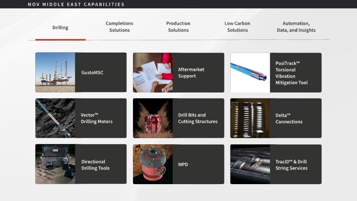Open the Drilling tab
357x201 pixels.
(x=60, y=28)
